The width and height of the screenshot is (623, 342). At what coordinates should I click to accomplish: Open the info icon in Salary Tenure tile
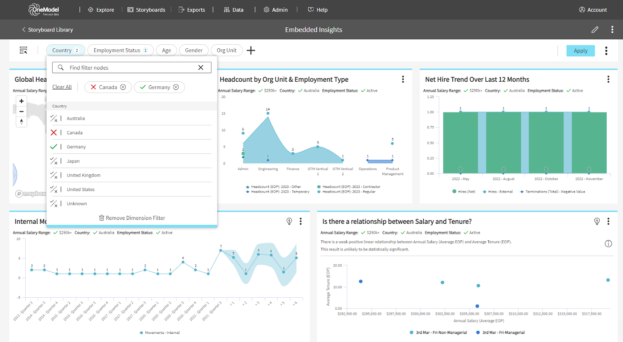click(608, 244)
